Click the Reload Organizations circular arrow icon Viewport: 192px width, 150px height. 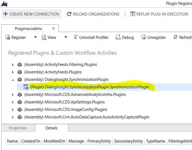(69, 14)
